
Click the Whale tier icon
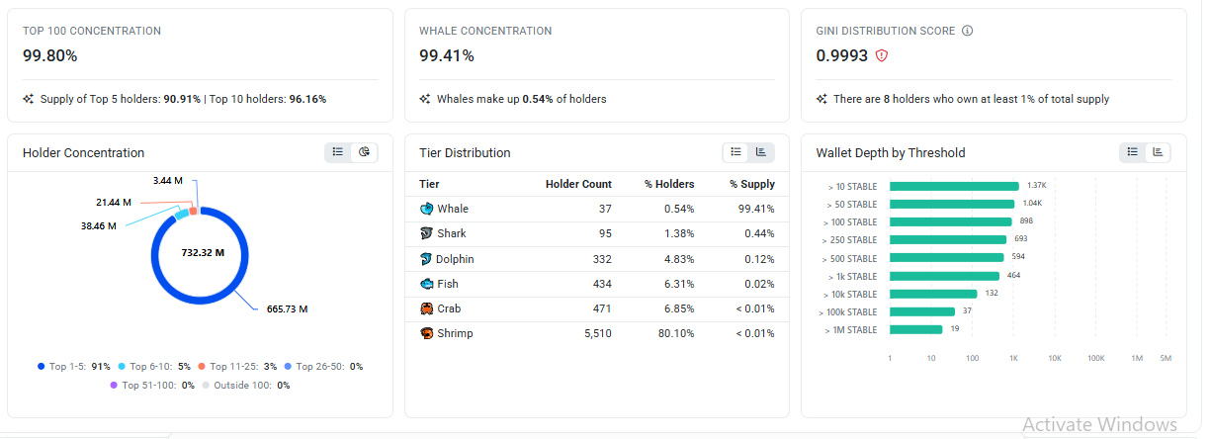(426, 209)
